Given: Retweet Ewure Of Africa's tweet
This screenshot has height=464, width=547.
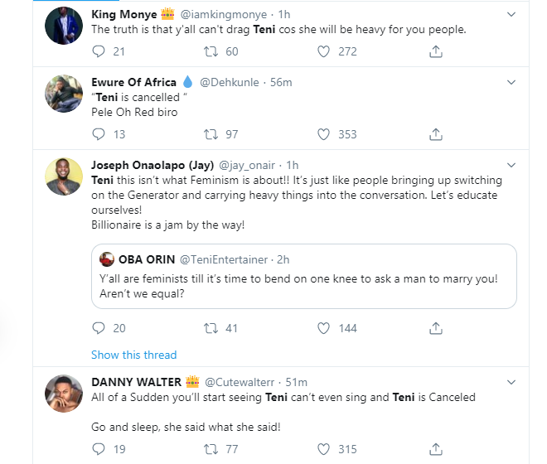Looking at the screenshot, I should click(x=211, y=134).
